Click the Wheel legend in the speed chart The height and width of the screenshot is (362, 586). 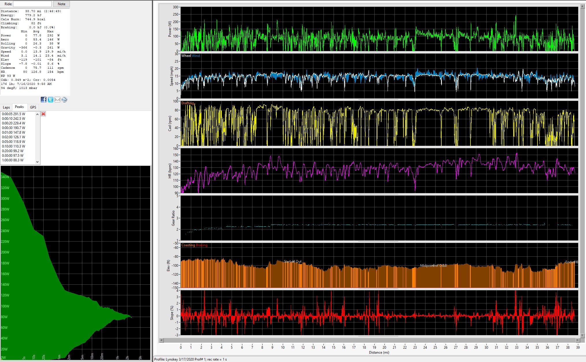tap(186, 56)
